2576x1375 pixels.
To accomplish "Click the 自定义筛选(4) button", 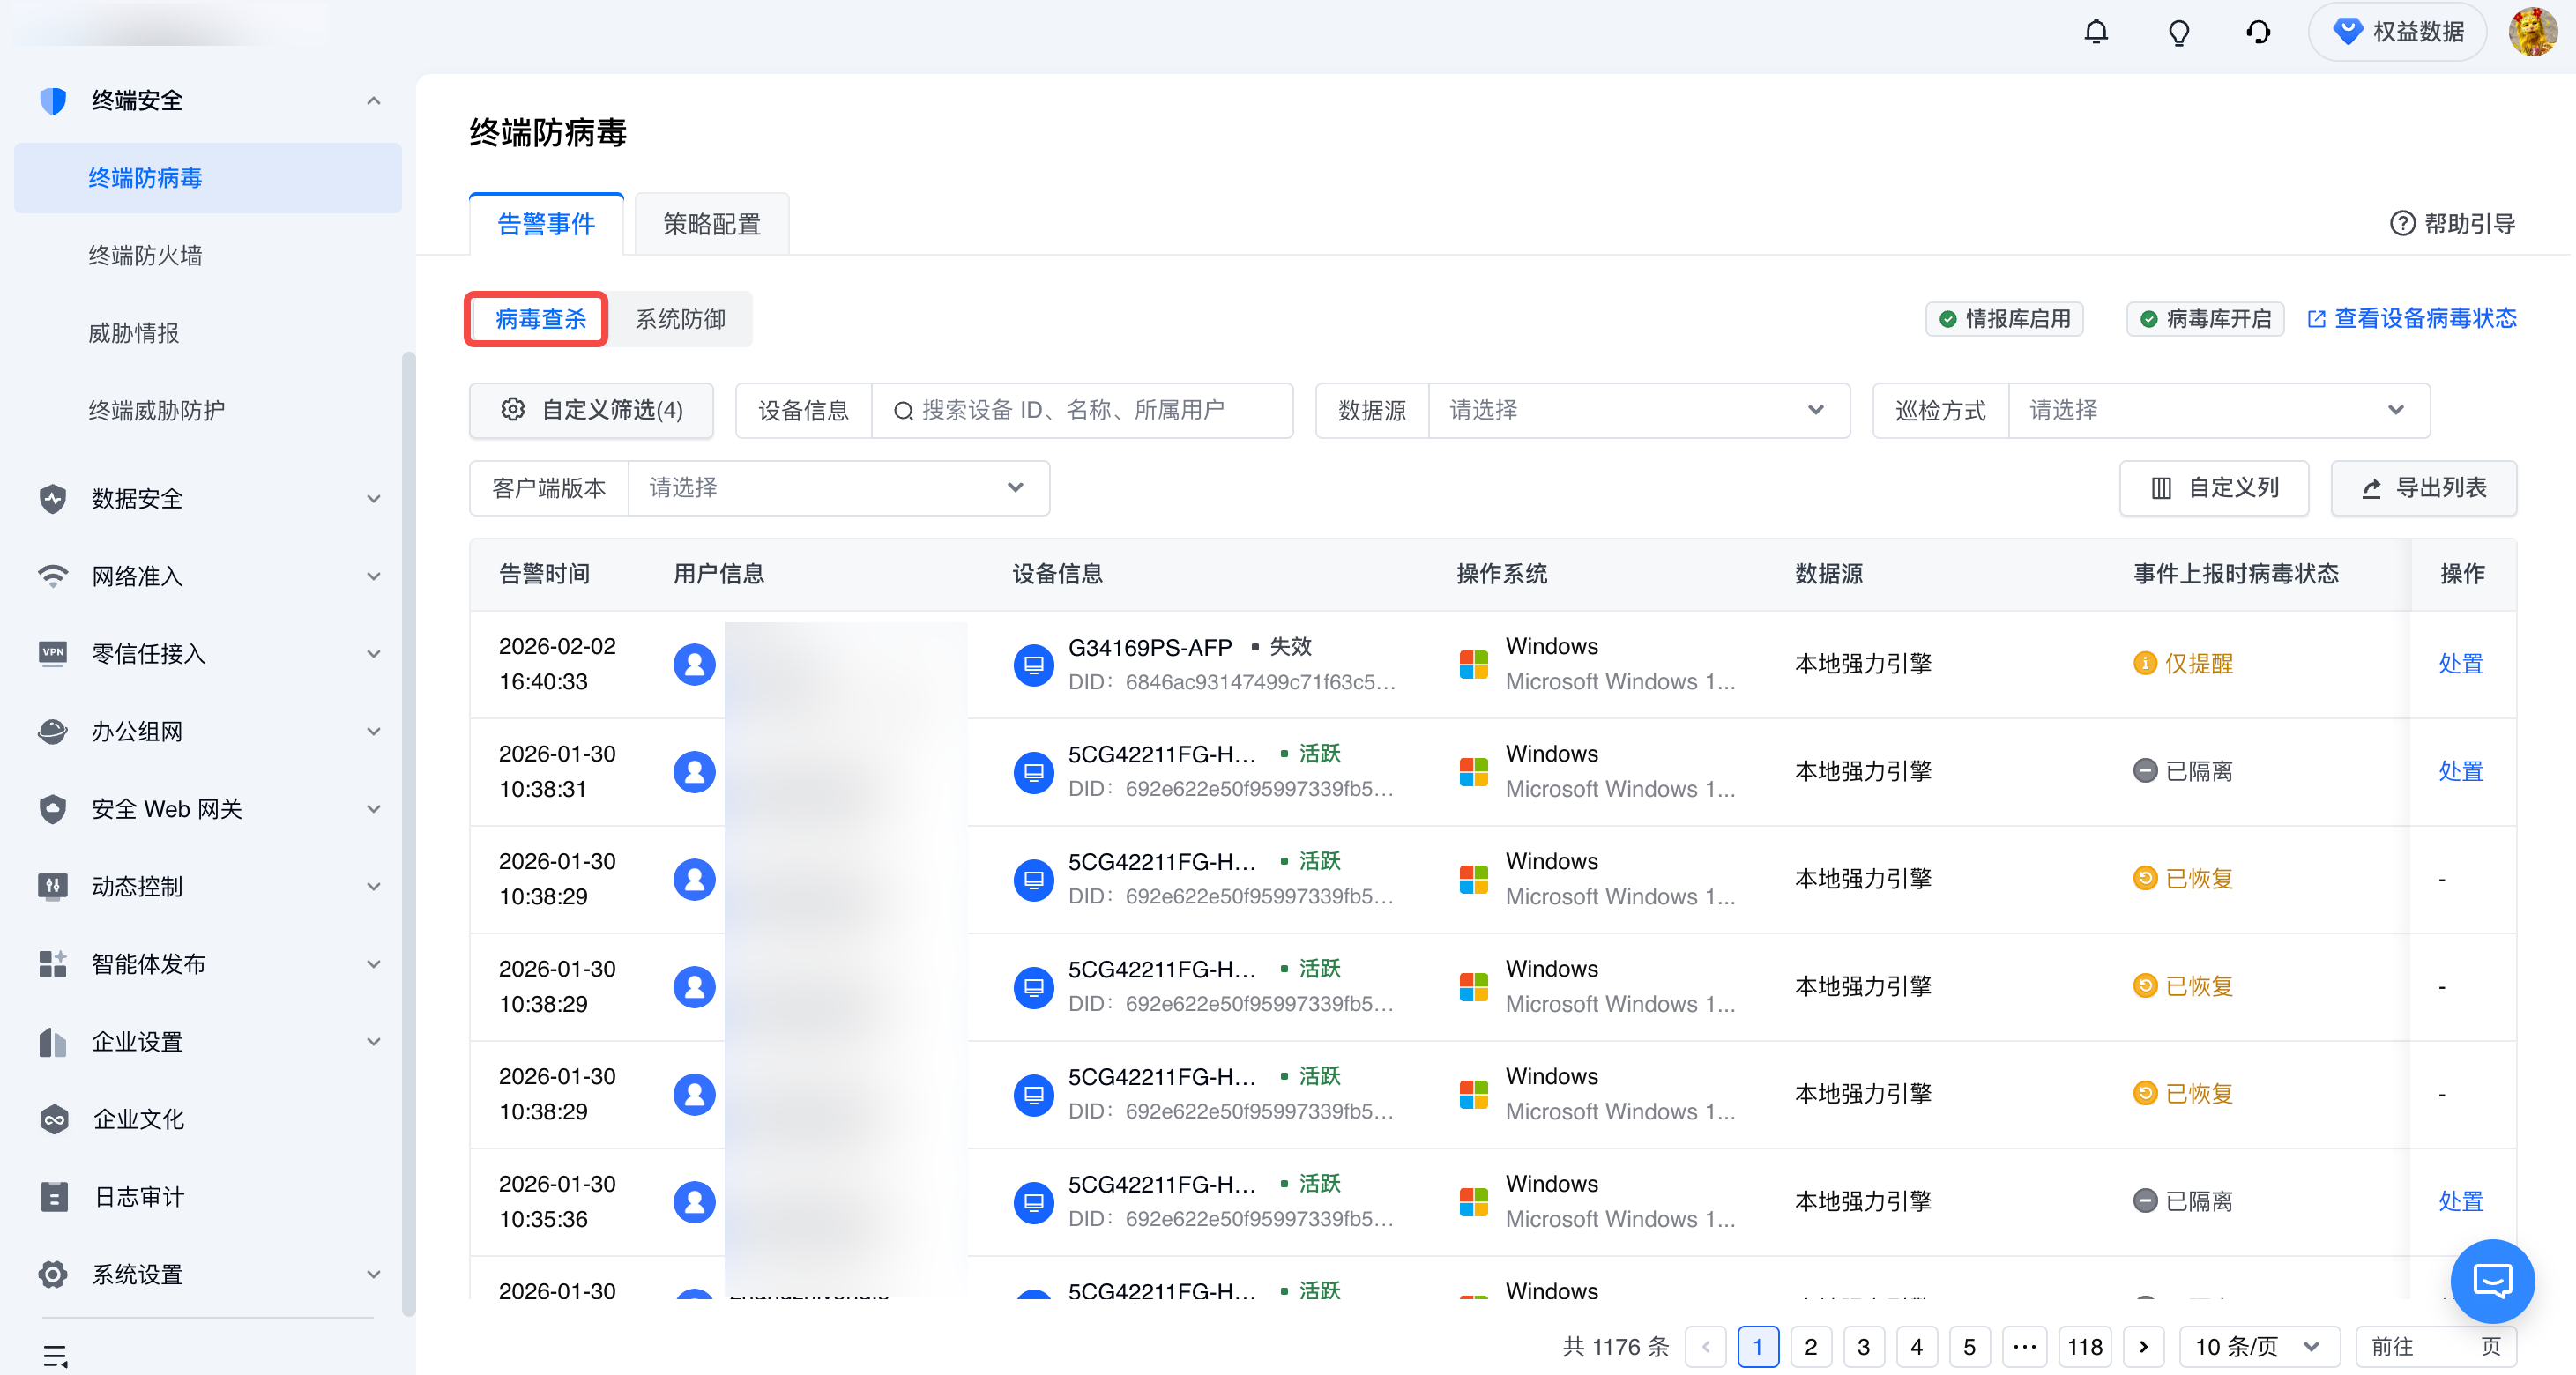I will tap(591, 410).
